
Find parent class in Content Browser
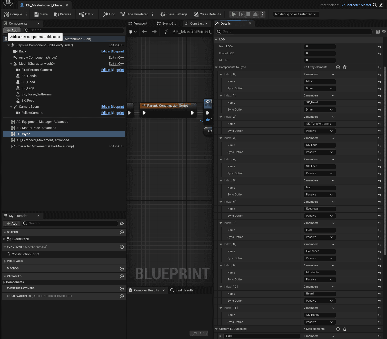pyautogui.click(x=375, y=5)
